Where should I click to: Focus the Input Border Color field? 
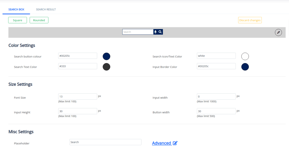point(216,66)
